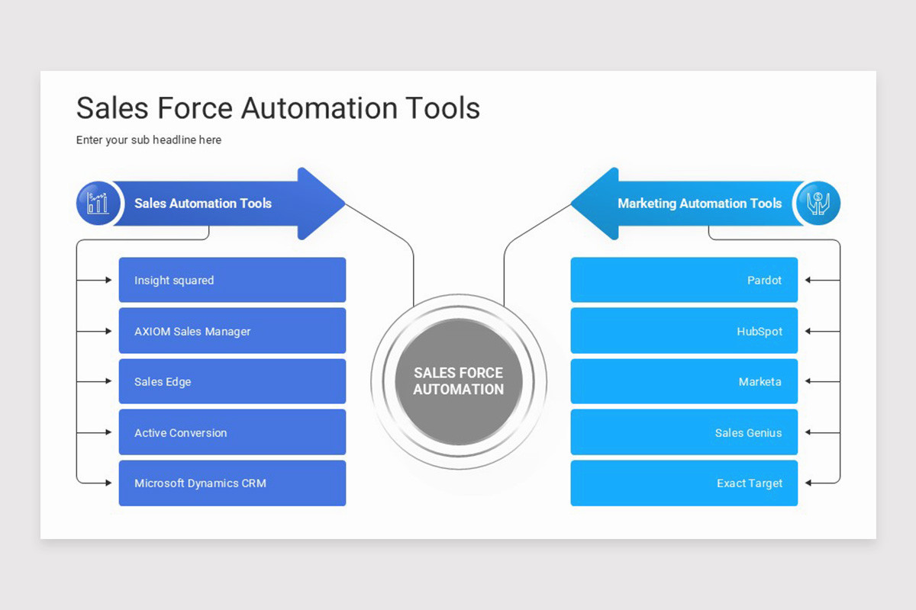Screen dimensions: 916x610
Task: Click the sales bar chart icon
Action: click(x=97, y=204)
